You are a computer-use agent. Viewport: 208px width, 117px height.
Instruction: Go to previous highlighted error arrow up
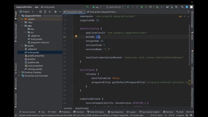coord(185,16)
